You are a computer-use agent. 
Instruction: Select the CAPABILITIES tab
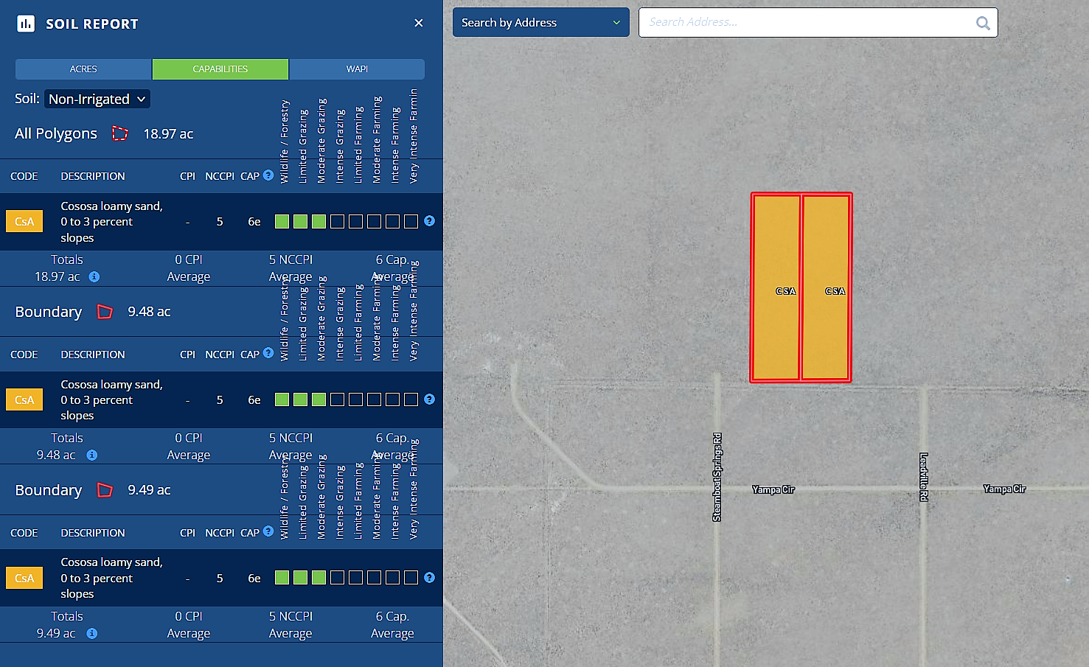tap(220, 69)
